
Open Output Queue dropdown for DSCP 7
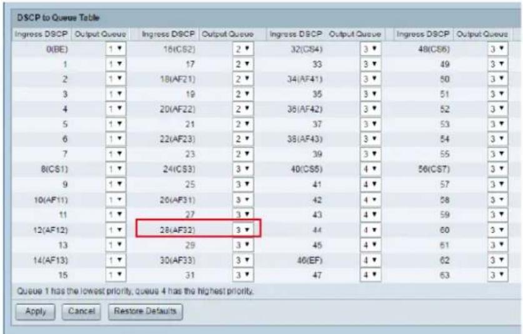point(116,154)
